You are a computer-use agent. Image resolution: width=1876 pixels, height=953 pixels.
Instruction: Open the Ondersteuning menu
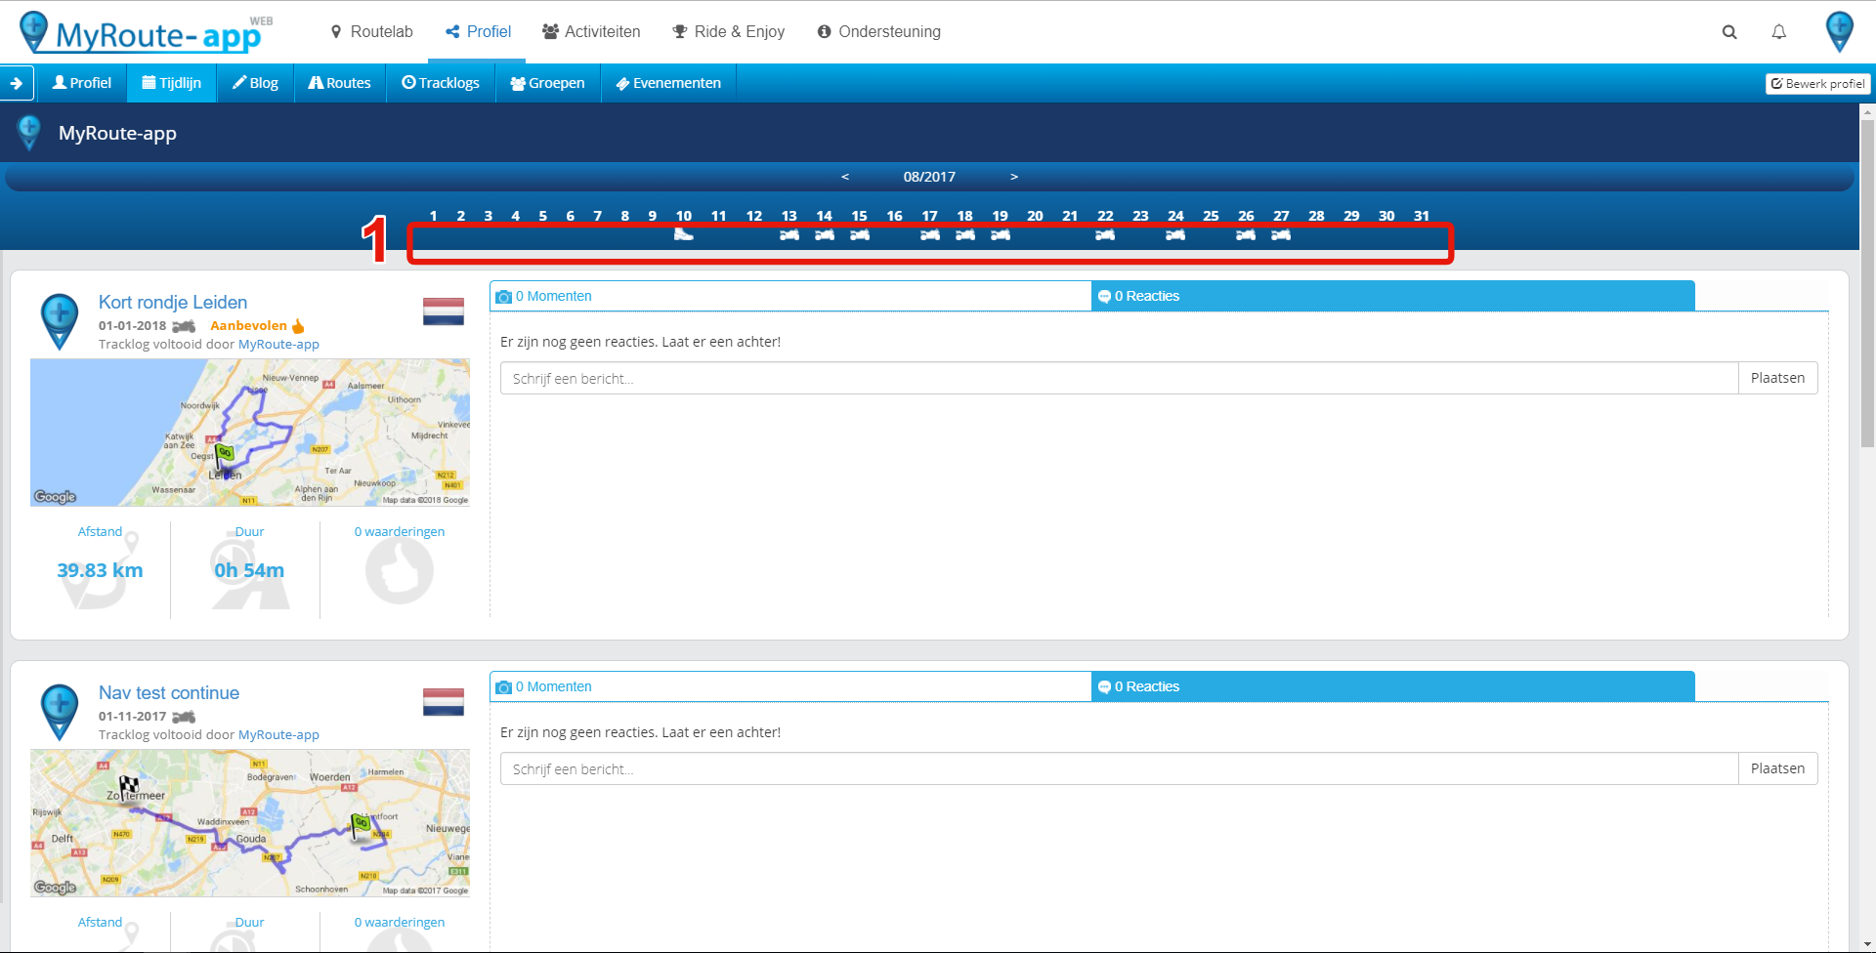(879, 31)
